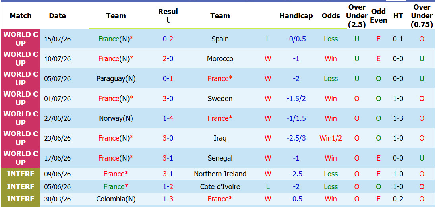Open Senegal team page
439x207 pixels.
(x=220, y=158)
